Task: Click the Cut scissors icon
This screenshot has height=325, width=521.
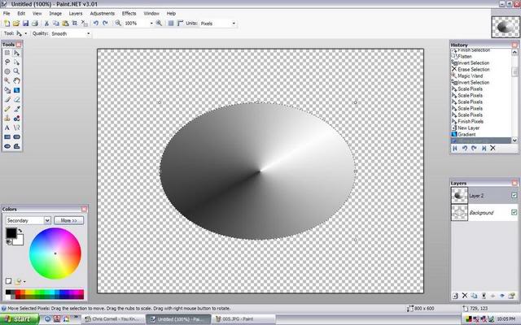Action: tap(46, 24)
